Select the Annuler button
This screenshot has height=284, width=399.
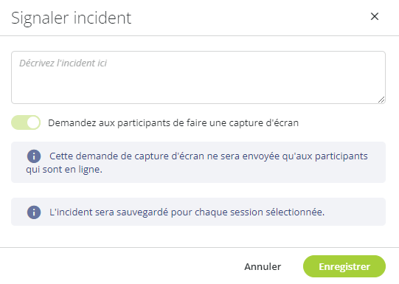click(263, 266)
